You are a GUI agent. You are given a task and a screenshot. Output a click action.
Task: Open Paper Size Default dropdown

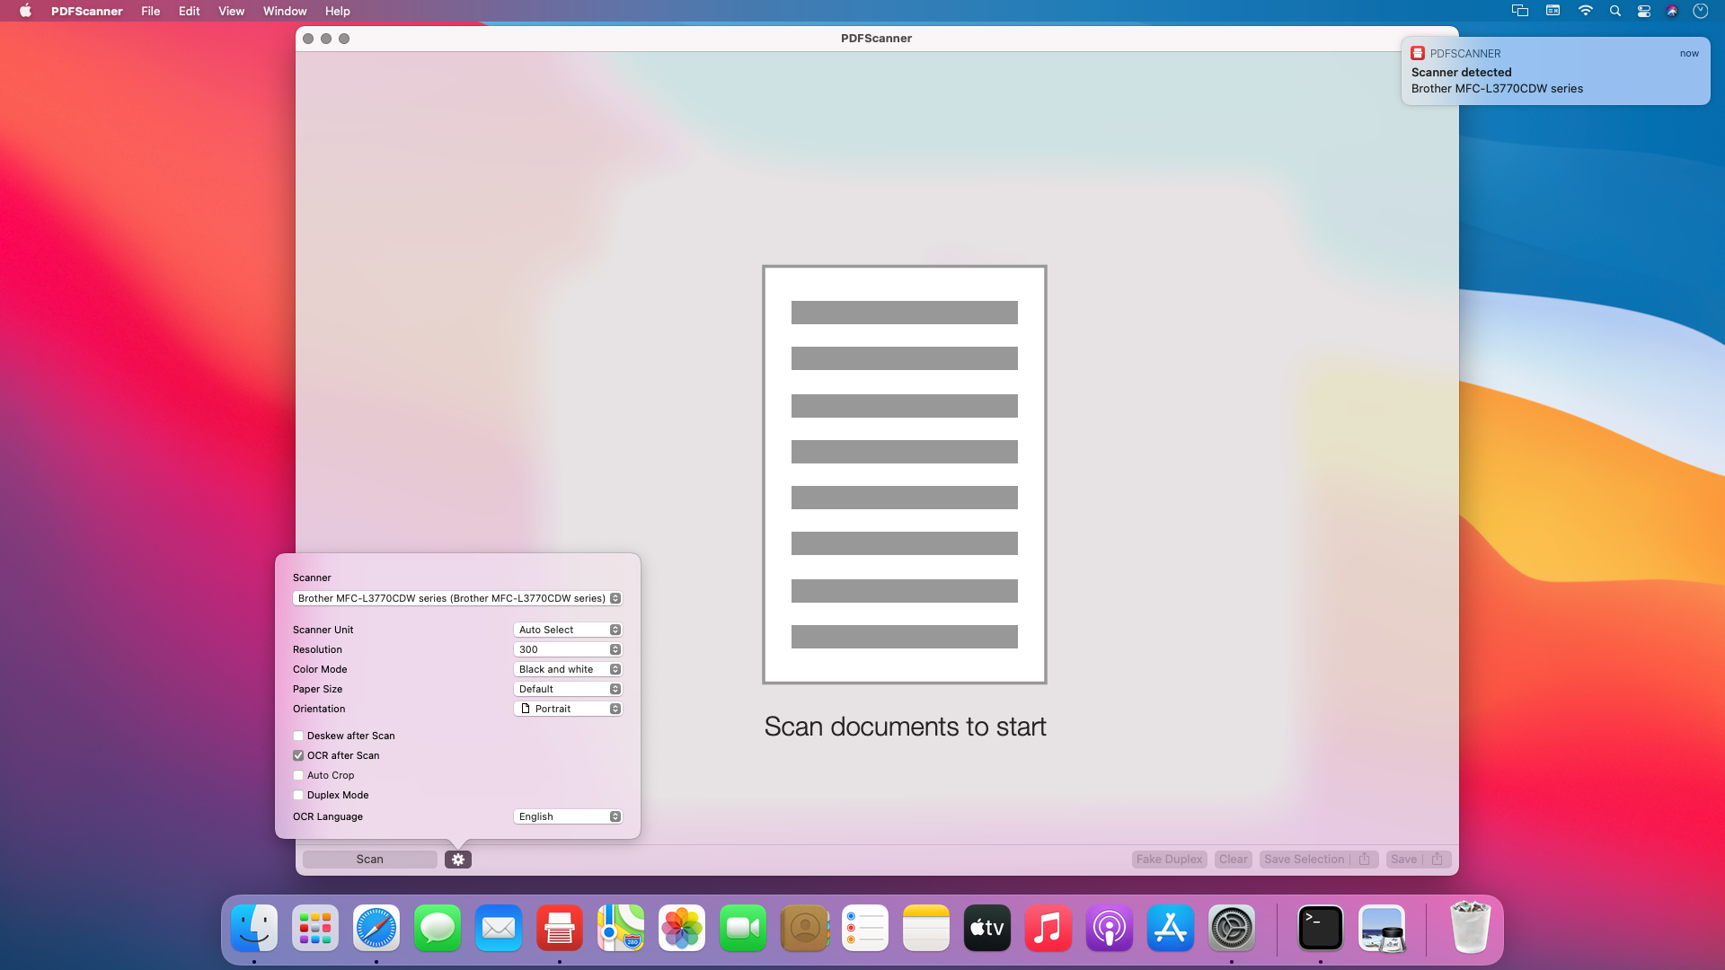coord(568,689)
